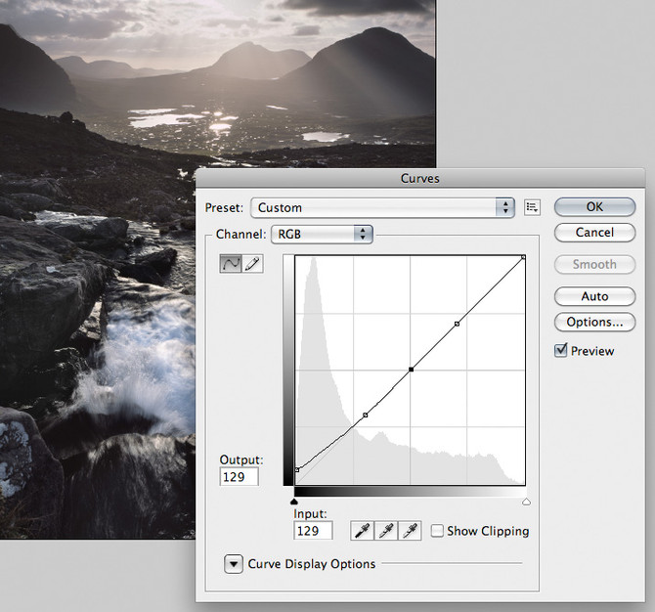Image resolution: width=655 pixels, height=612 pixels.
Task: Click the Cancel button
Action: (594, 233)
